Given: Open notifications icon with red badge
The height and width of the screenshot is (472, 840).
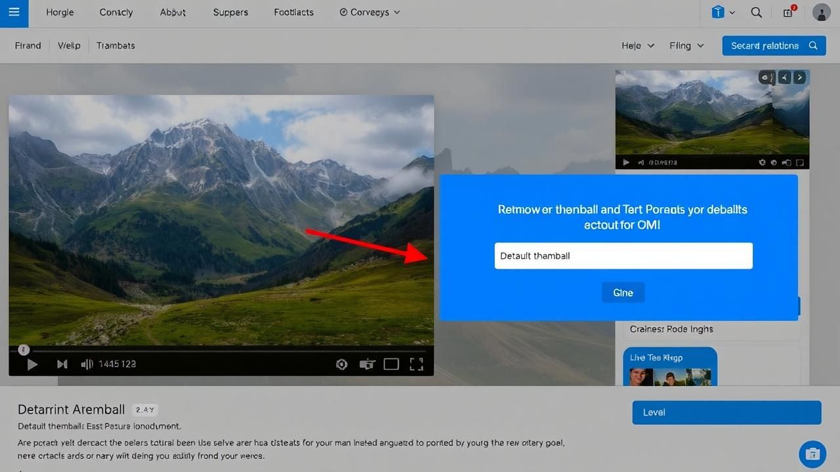Looking at the screenshot, I should [789, 12].
